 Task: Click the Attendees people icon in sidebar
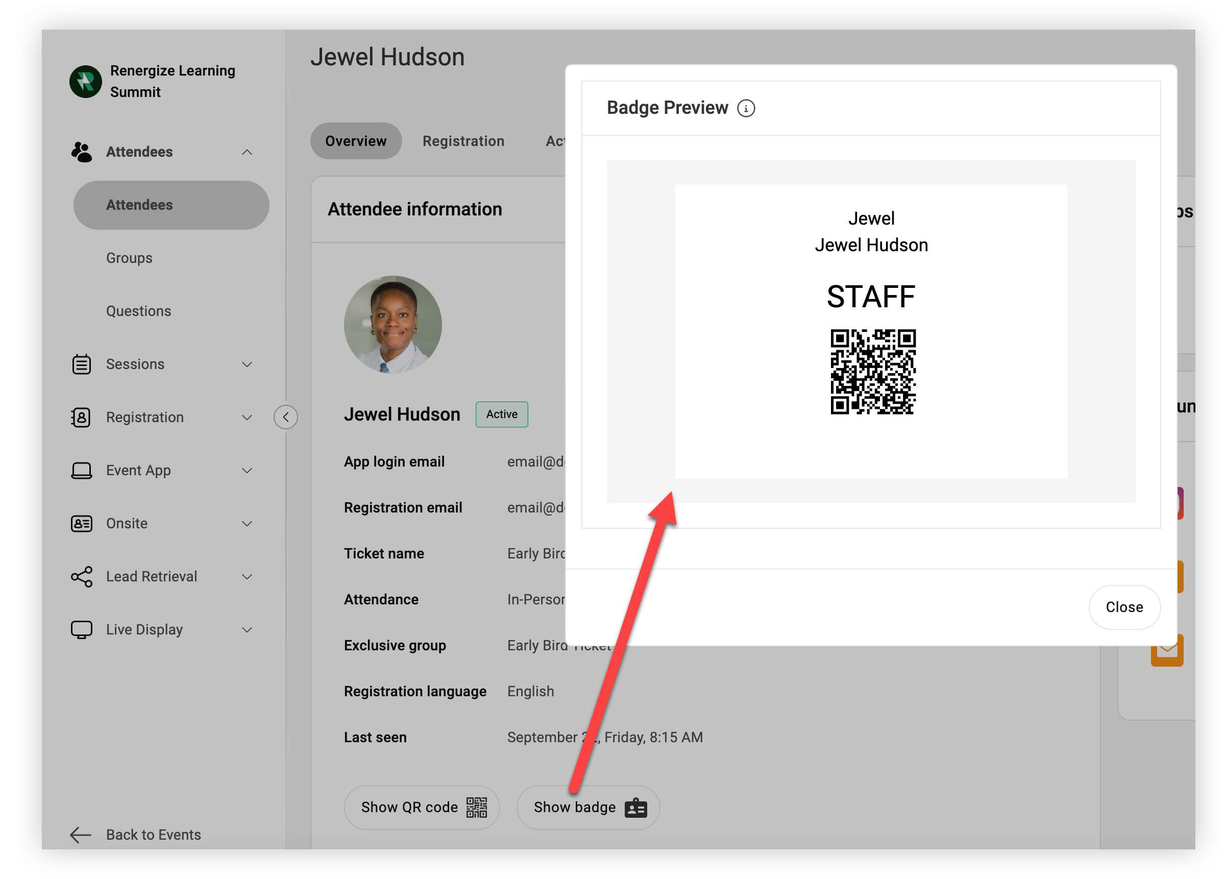tap(81, 152)
